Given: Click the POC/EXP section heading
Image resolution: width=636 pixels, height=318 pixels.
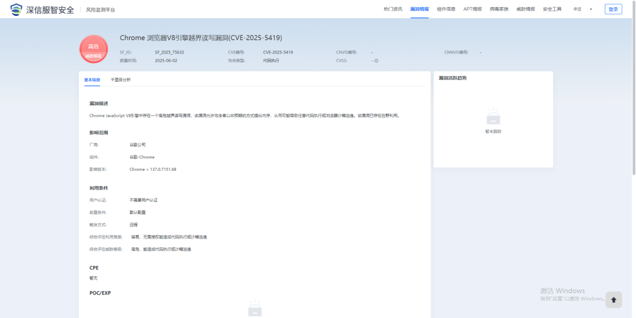Looking at the screenshot, I should [x=100, y=293].
